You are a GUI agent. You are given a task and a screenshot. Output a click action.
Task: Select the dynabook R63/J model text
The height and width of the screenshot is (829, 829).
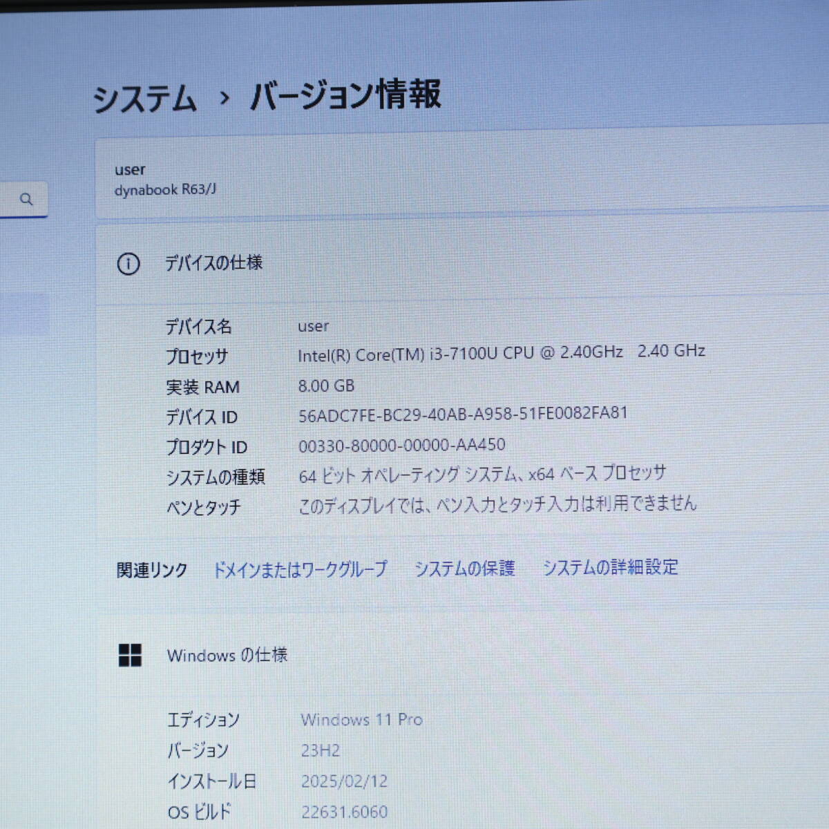click(x=165, y=189)
